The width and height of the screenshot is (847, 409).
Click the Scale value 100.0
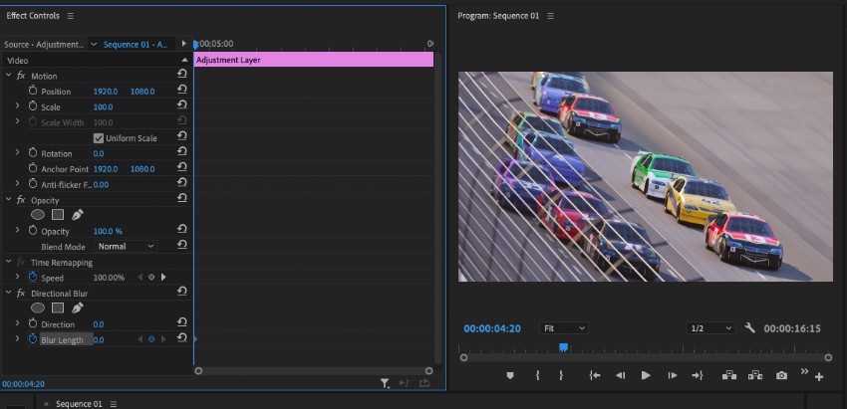(103, 106)
